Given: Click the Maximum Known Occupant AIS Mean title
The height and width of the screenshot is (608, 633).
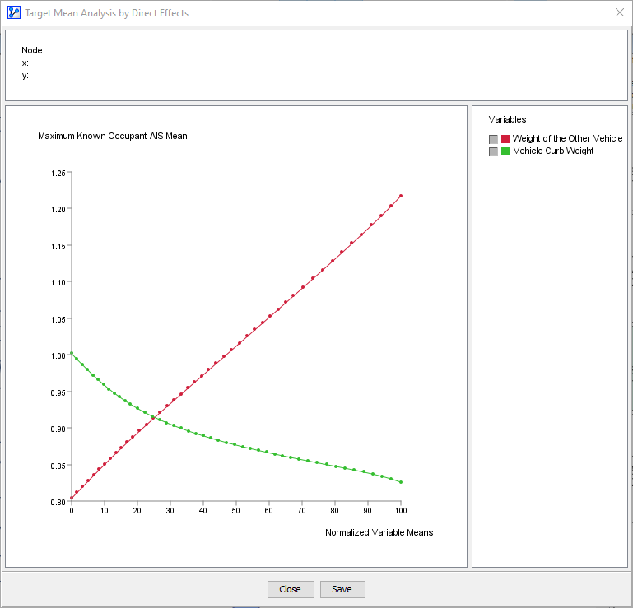Looking at the screenshot, I should pos(113,136).
